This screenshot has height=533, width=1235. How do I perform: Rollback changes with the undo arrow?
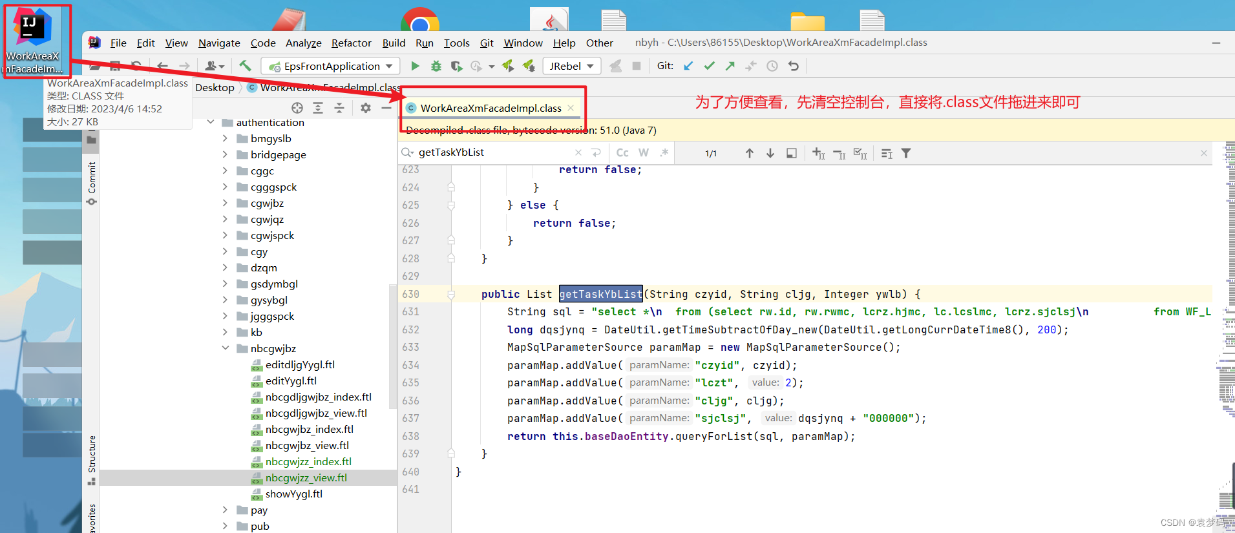tap(794, 66)
